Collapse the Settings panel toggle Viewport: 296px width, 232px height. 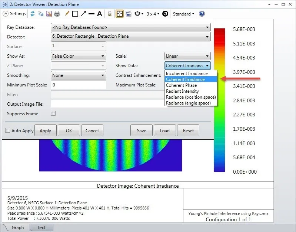[6, 14]
